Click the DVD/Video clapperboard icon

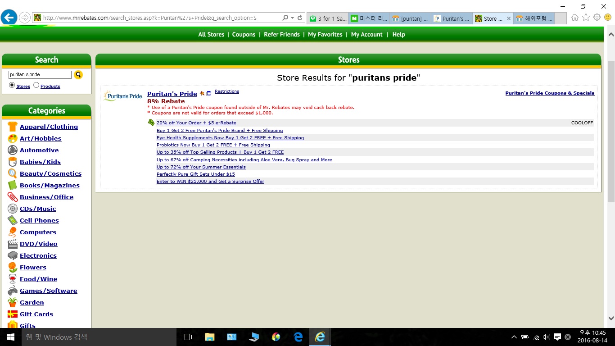[12, 244]
